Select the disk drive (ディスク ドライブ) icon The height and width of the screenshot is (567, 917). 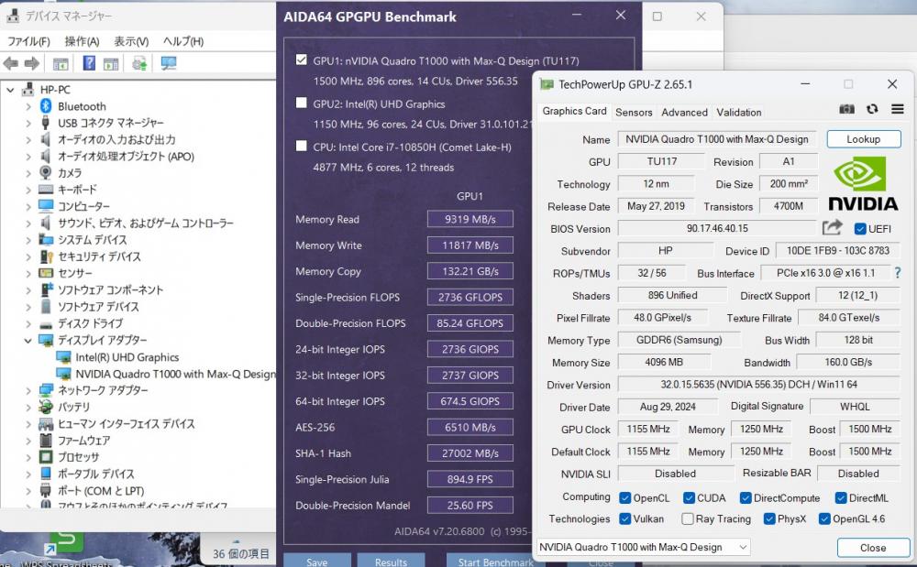click(x=46, y=324)
